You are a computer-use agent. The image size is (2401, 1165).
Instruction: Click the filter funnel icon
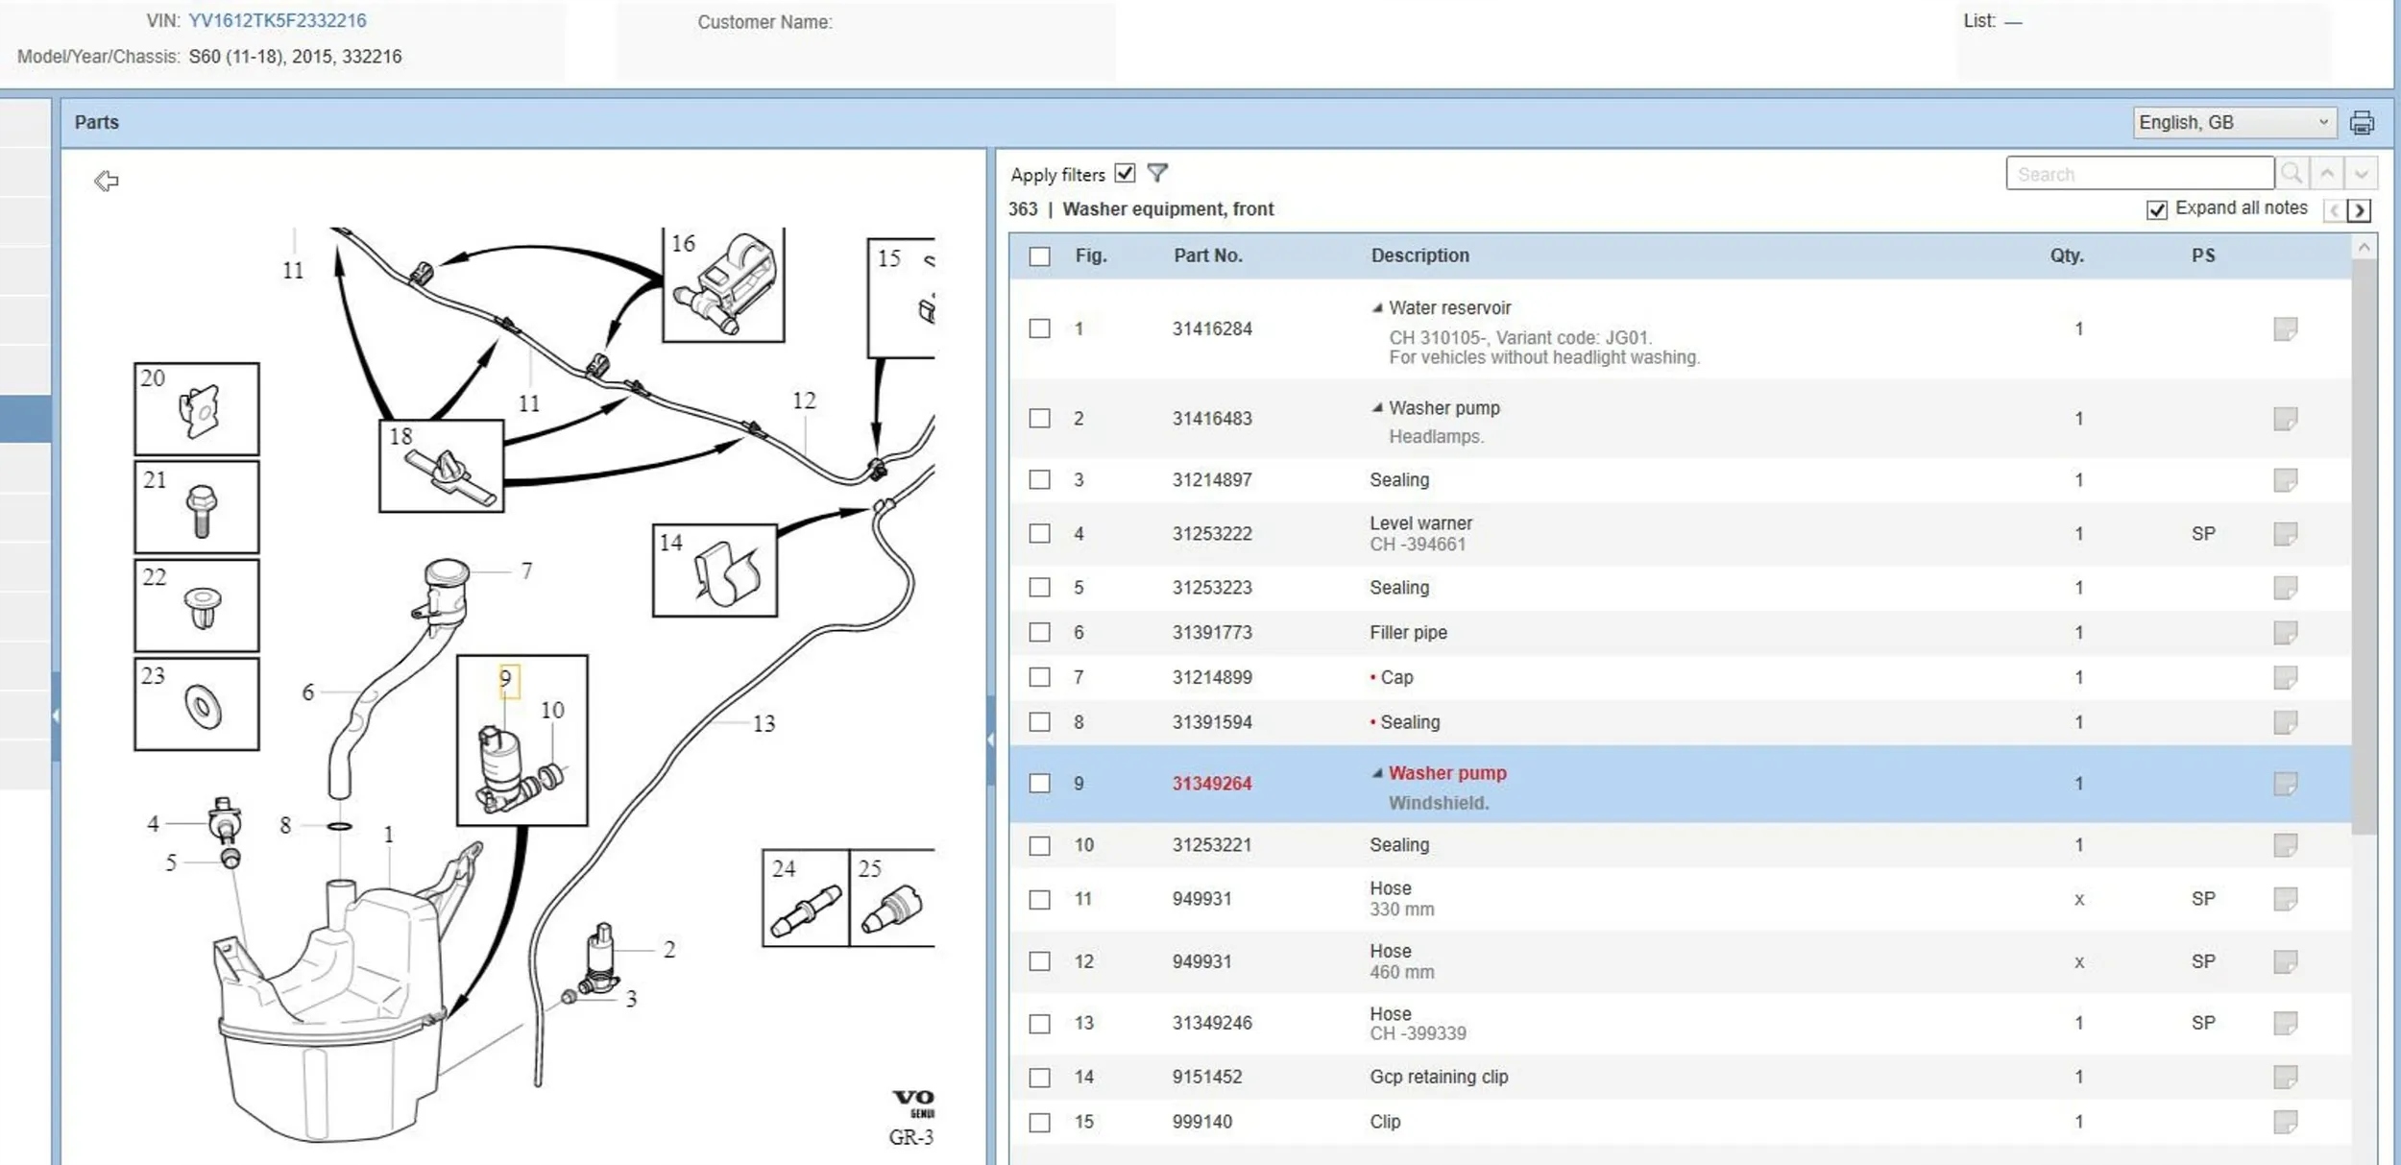coord(1157,173)
